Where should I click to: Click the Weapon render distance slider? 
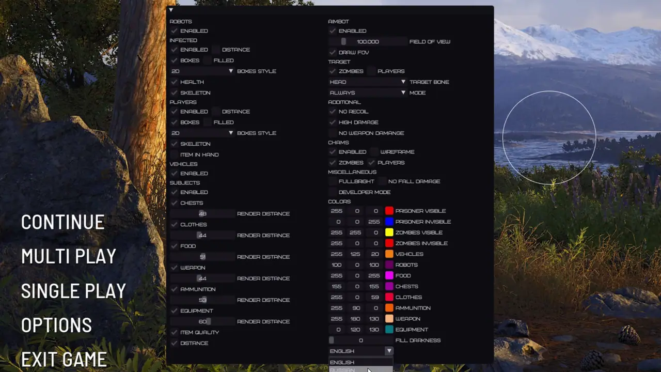(x=202, y=278)
